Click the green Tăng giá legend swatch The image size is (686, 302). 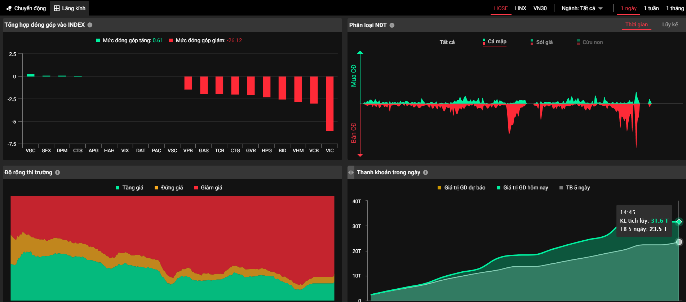(118, 188)
